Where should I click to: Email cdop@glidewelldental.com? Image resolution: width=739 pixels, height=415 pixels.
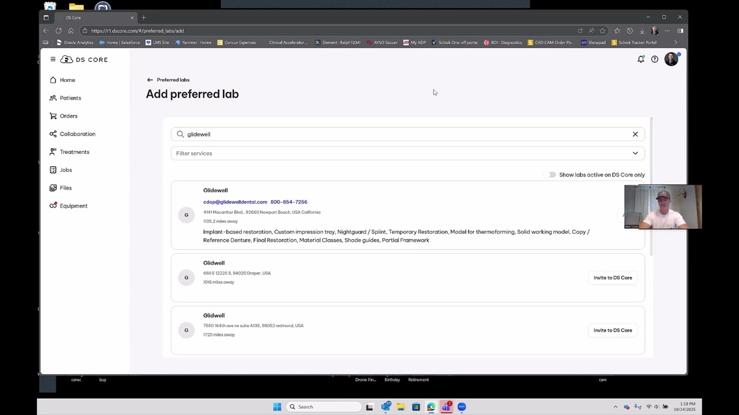pyautogui.click(x=235, y=202)
